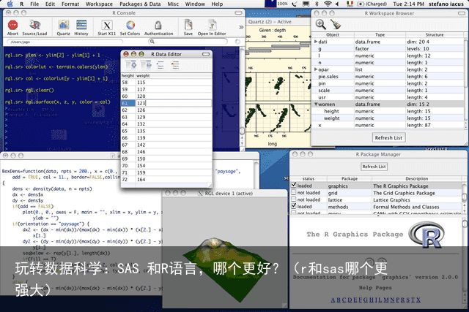This screenshot has height=312, width=469.
Task: Expand the dati data.frame row
Action: point(316,42)
